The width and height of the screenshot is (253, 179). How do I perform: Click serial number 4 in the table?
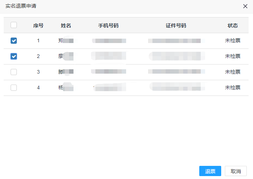[x=38, y=87]
